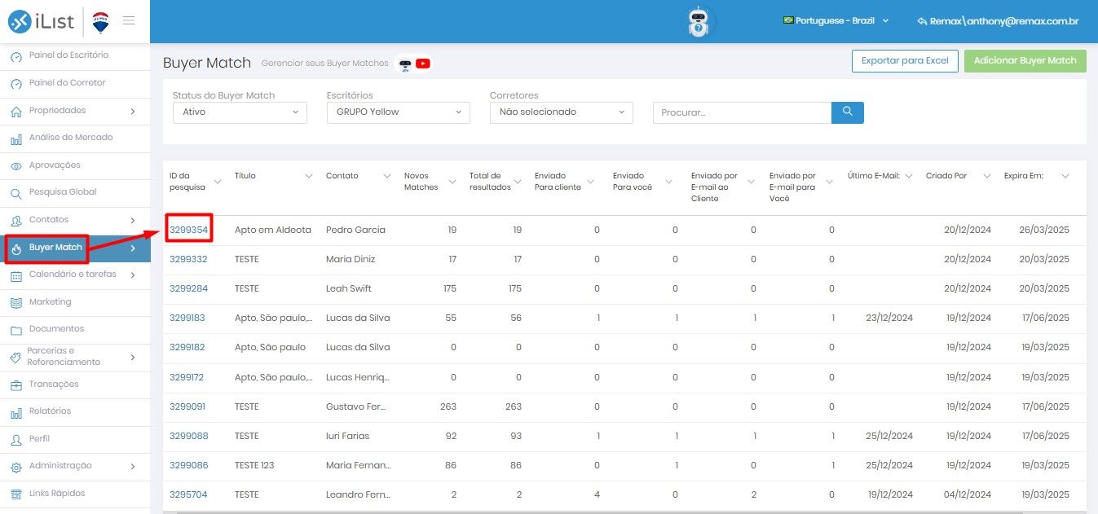Viewport: 1098px width, 514px height.
Task: Click the Análise de Mercado chart icon
Action: (16, 138)
